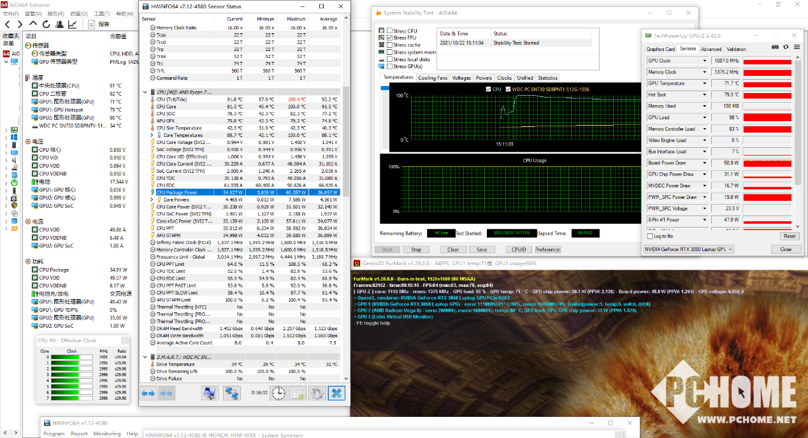This screenshot has height=438, width=808.
Task: Check Log to file in GPU-Z
Action: click(x=650, y=236)
